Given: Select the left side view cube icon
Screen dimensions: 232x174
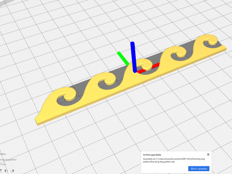Looking at the screenshot, I should coord(6,171).
